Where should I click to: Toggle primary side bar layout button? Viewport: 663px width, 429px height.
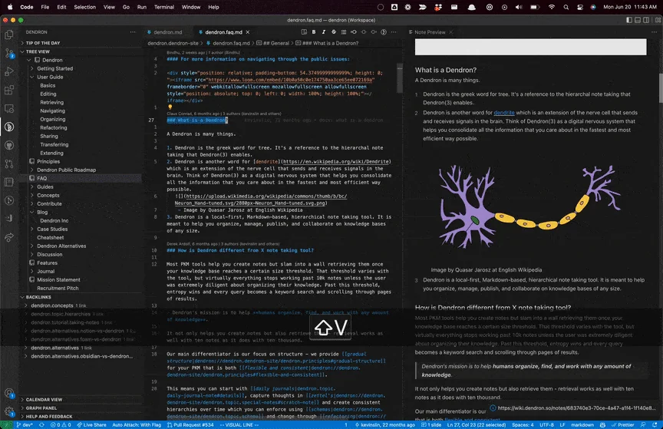[629, 20]
